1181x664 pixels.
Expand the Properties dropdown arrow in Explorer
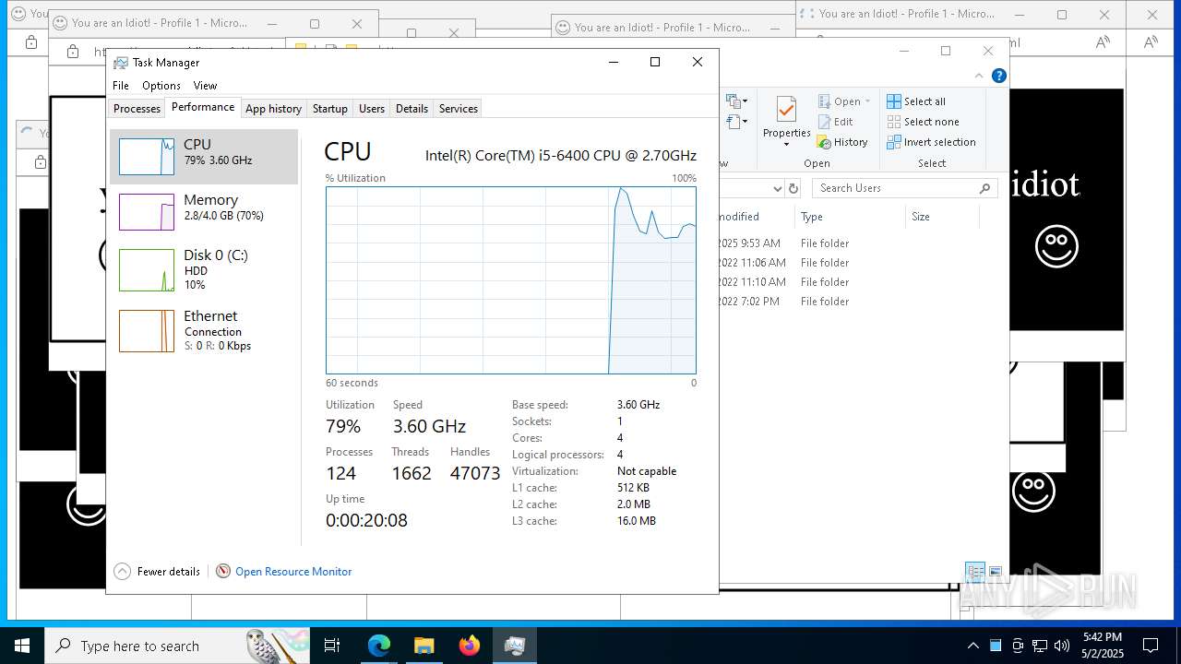pyautogui.click(x=786, y=145)
